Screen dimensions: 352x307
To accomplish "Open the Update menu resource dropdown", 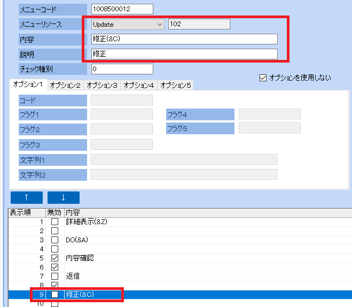I will tap(128, 24).
